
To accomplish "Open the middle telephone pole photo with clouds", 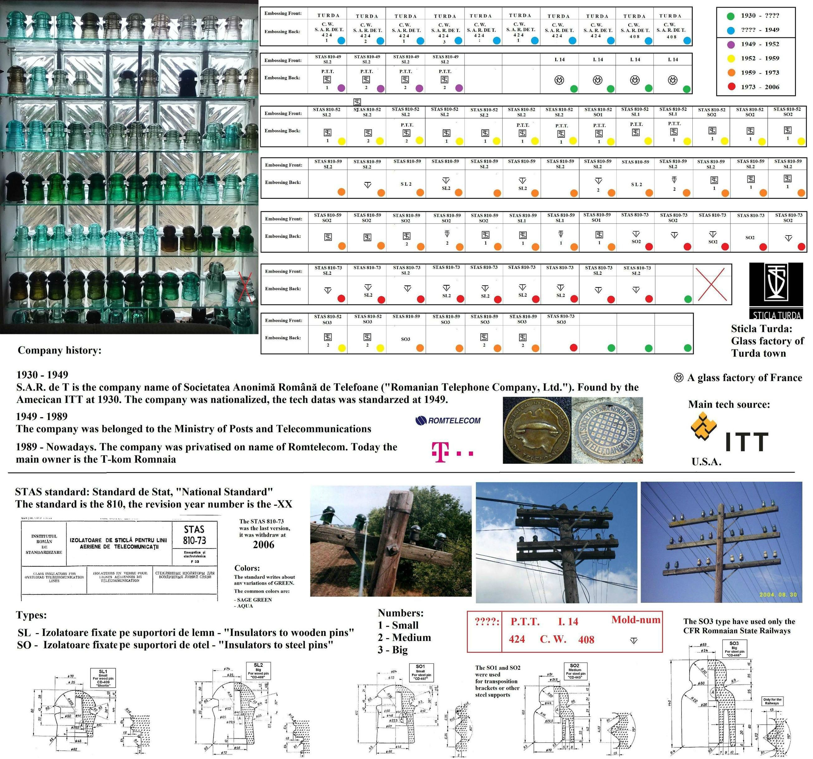I will 556,543.
